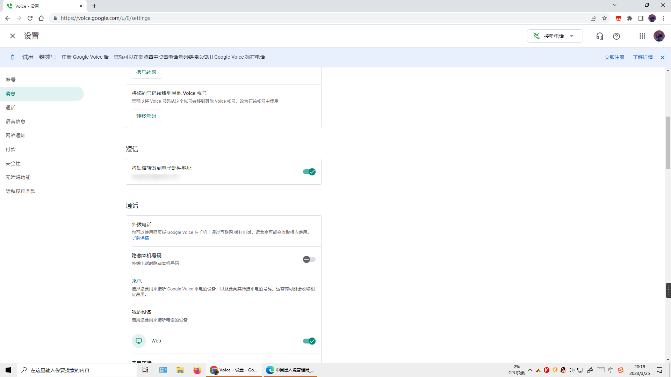The height and width of the screenshot is (377, 671).
Task: Click the Google account avatar
Action: coord(659,36)
